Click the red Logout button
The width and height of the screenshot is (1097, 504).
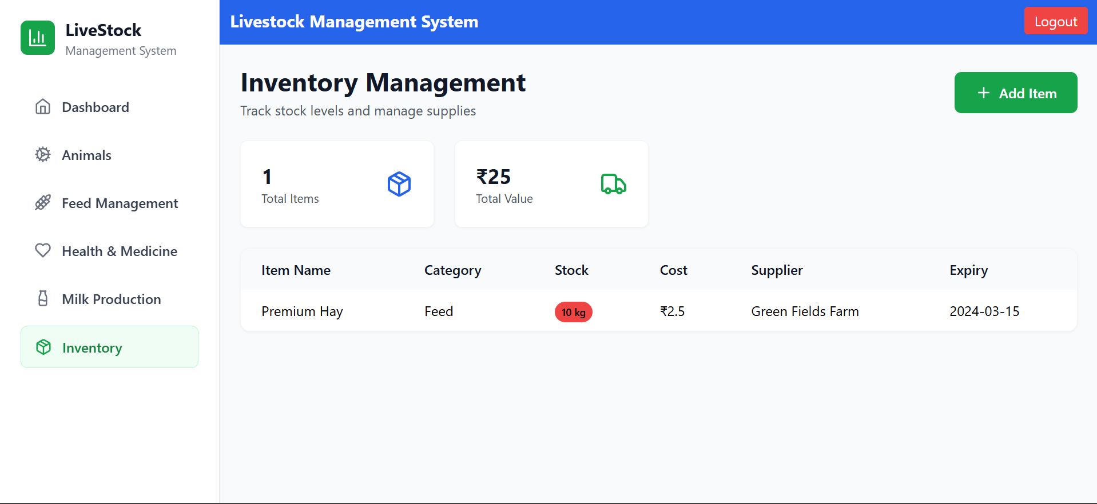(x=1056, y=21)
